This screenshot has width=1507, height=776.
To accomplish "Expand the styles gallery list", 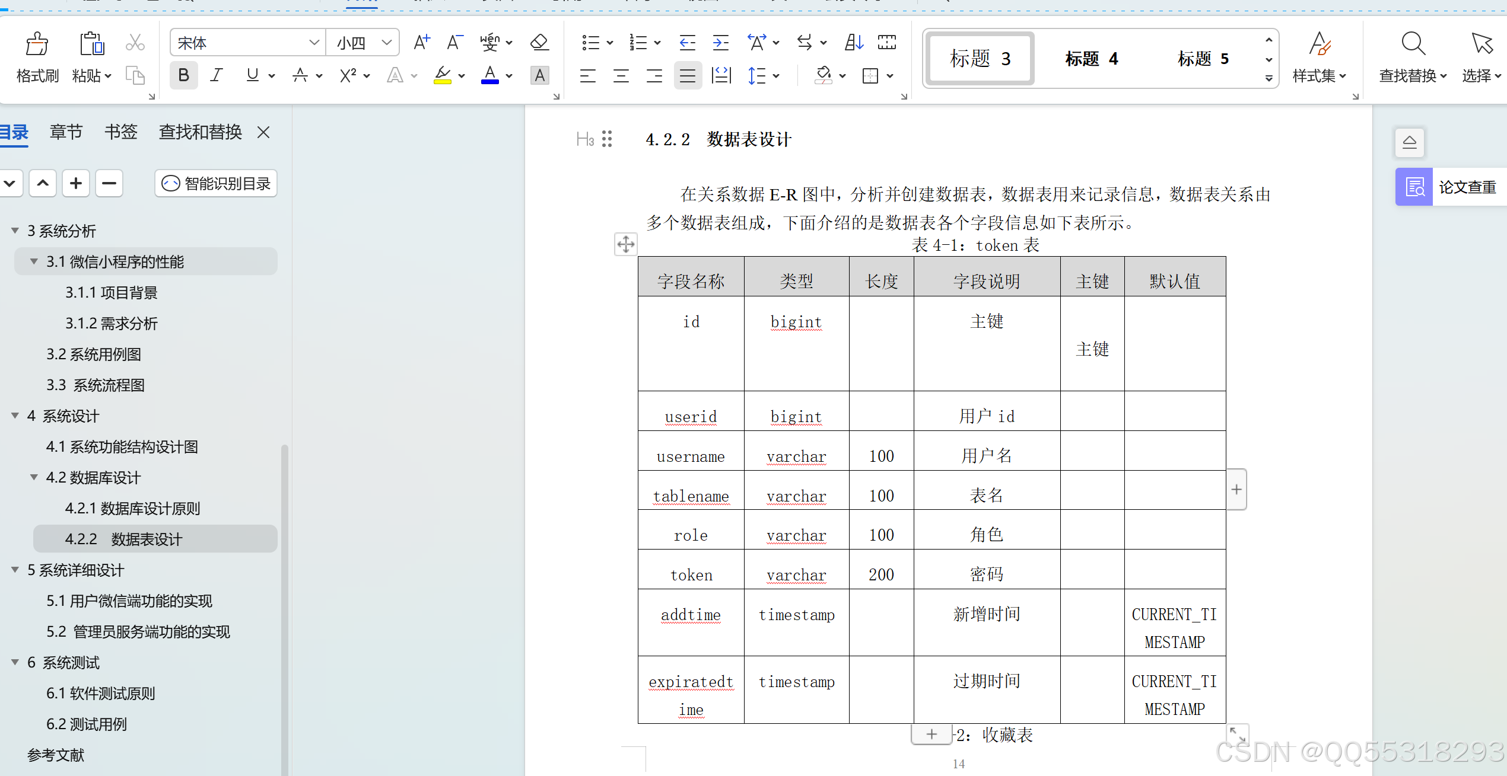I will pyautogui.click(x=1268, y=78).
